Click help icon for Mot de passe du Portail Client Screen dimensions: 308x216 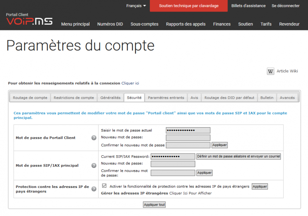coord(94,138)
